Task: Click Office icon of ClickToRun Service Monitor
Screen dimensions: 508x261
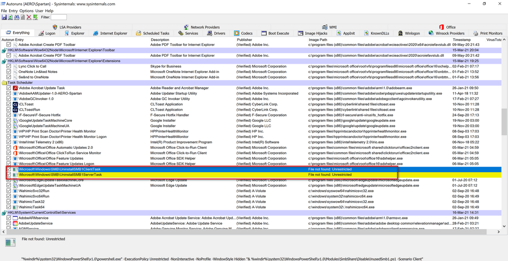Action: [15, 153]
